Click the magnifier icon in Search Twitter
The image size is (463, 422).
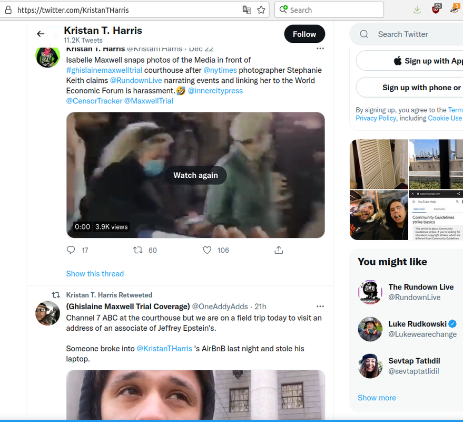point(364,34)
